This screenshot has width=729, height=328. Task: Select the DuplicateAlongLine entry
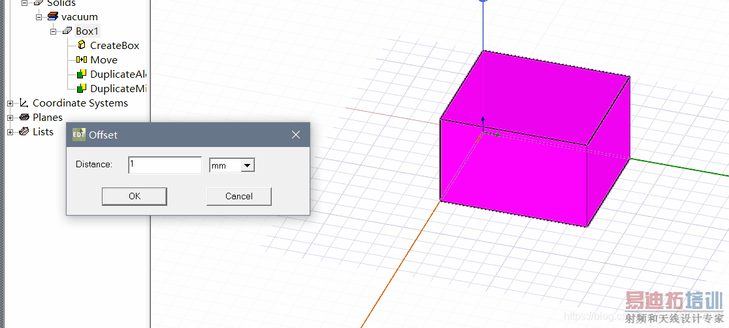point(118,74)
